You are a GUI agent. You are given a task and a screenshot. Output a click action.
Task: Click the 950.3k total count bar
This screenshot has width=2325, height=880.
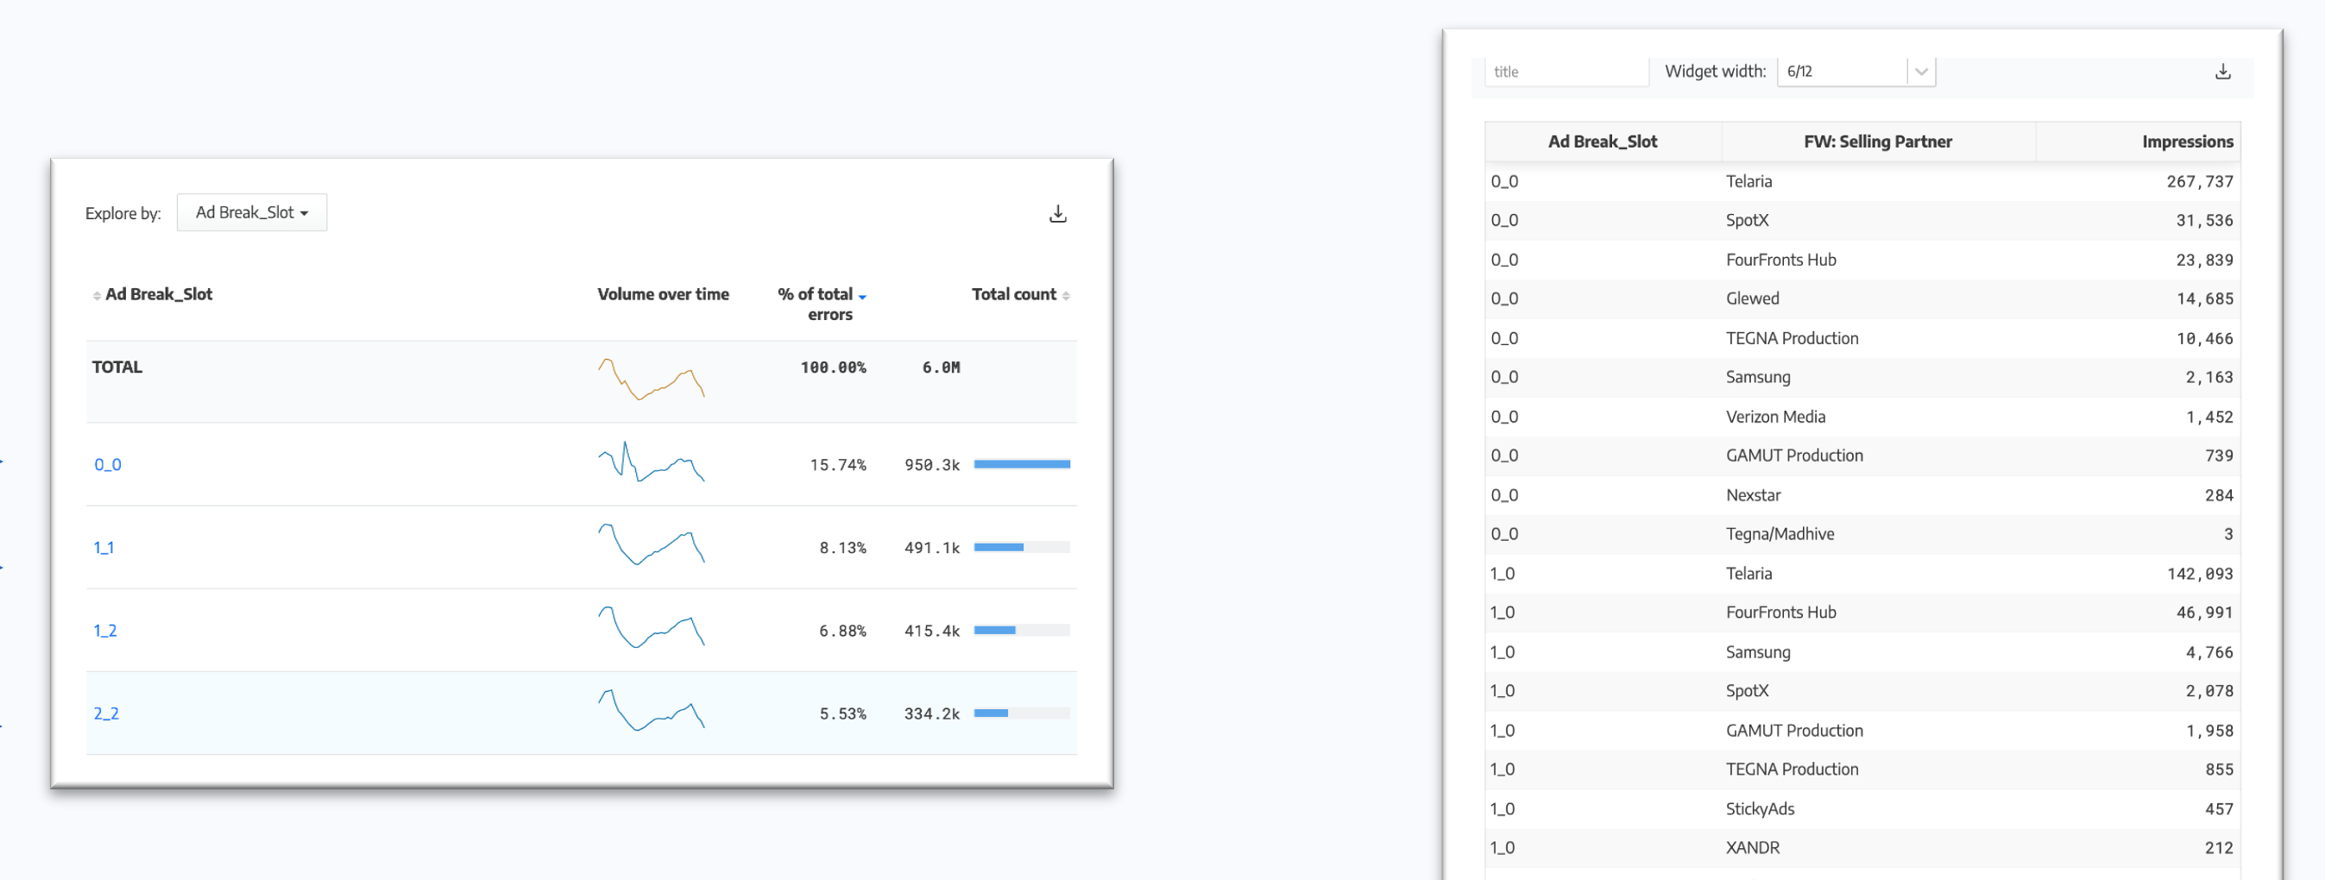(x=1022, y=464)
